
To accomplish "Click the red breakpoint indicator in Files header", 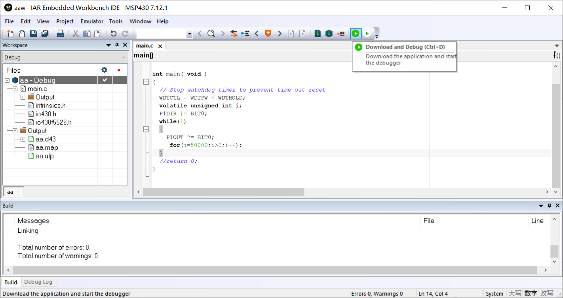I will click(x=118, y=70).
